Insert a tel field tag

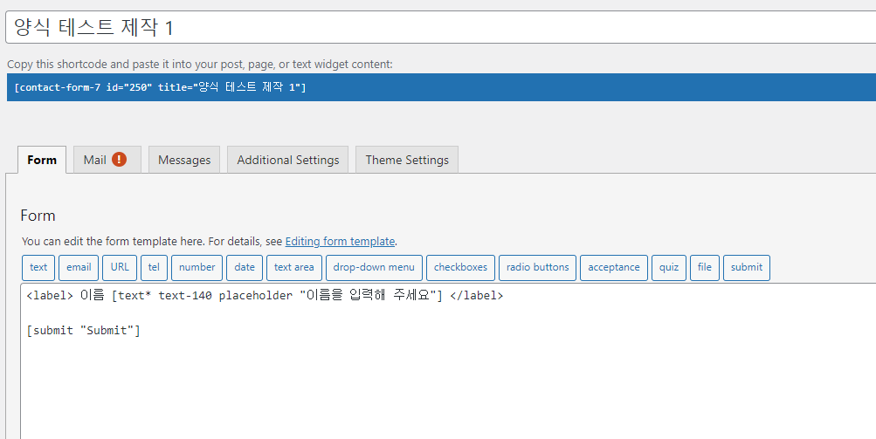(x=155, y=268)
